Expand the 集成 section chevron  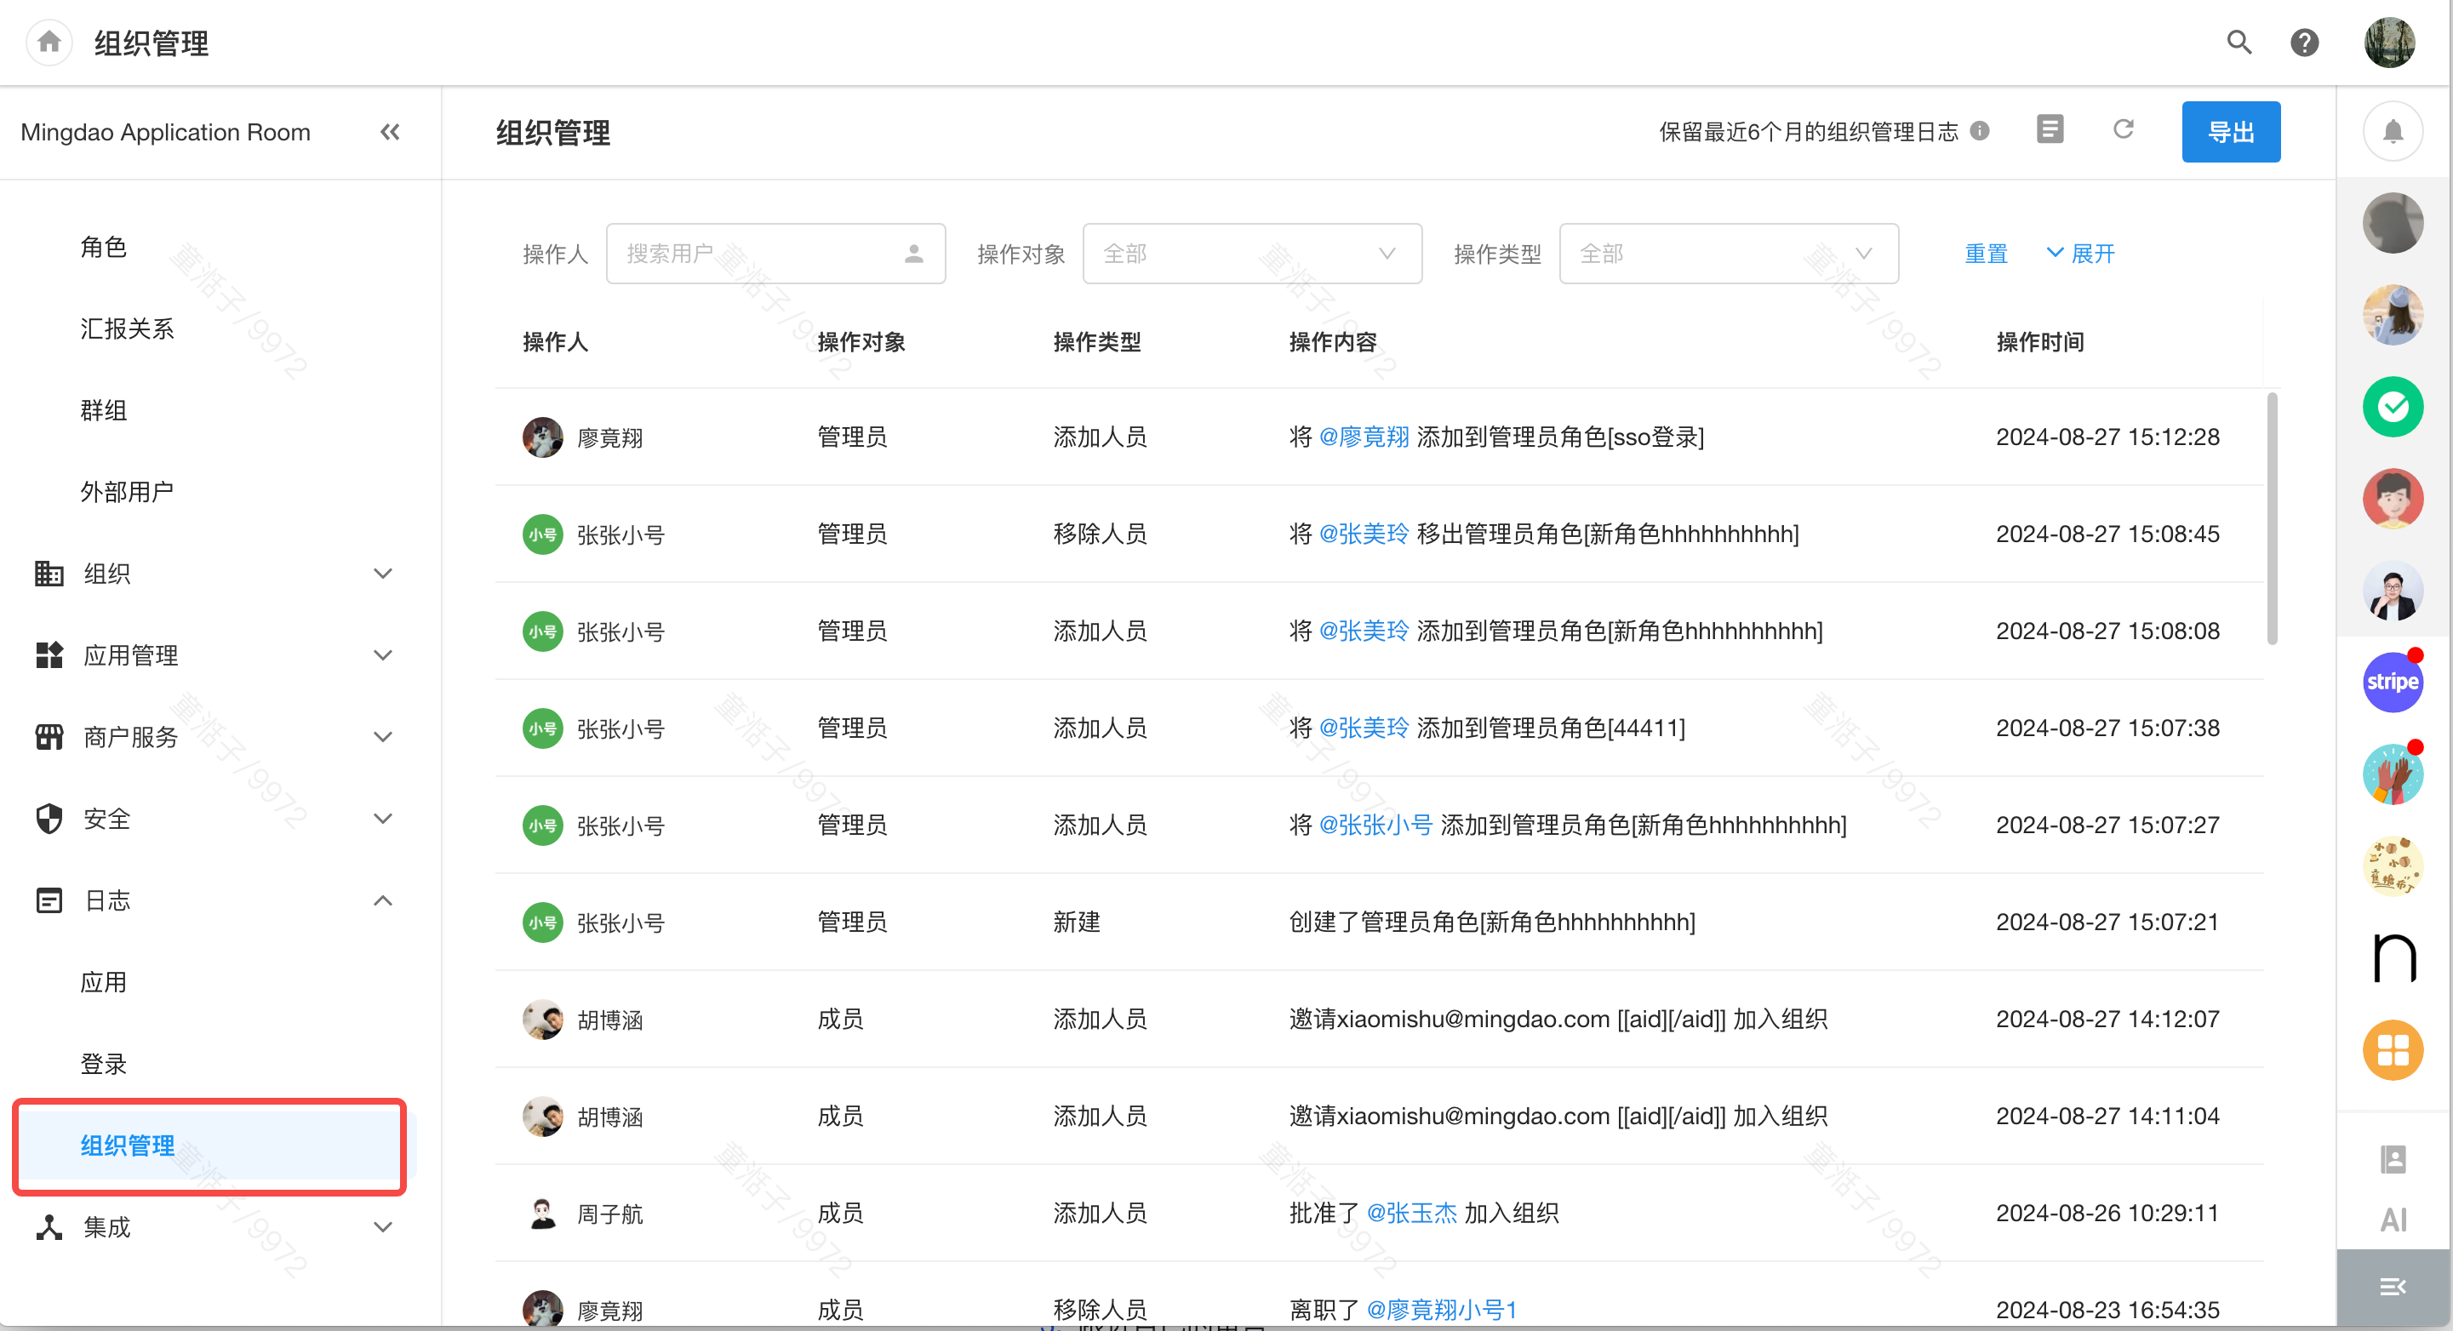[383, 1227]
